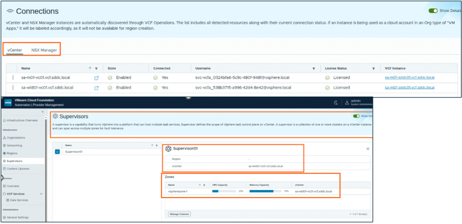This screenshot has height=224, width=462.
Task: Click the admin user profile icon
Action: [x=347, y=103]
